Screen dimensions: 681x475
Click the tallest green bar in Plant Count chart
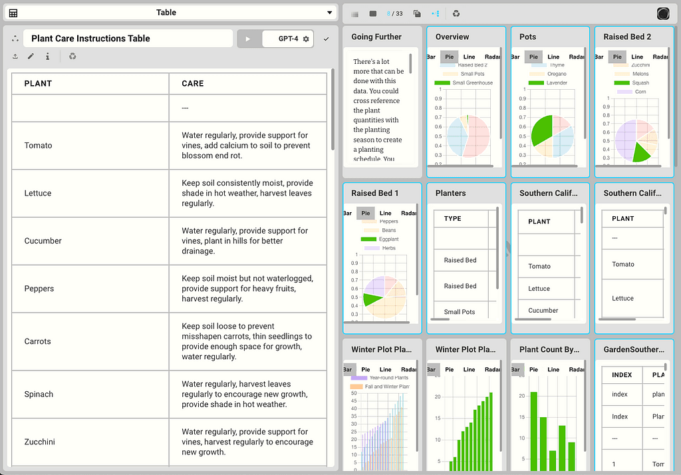tap(534, 431)
